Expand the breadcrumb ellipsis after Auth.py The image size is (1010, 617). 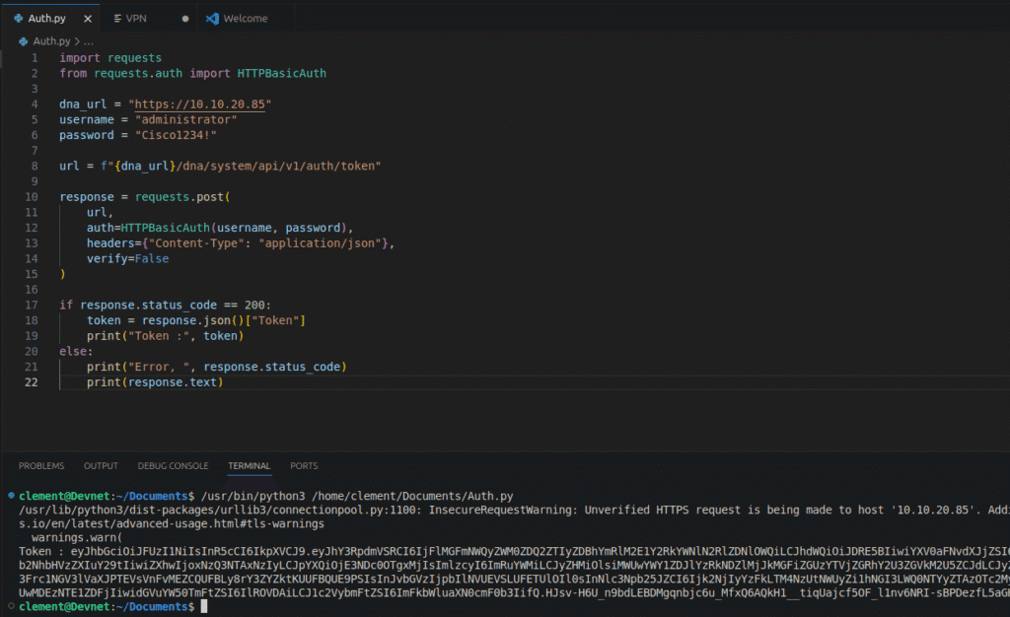(x=87, y=41)
